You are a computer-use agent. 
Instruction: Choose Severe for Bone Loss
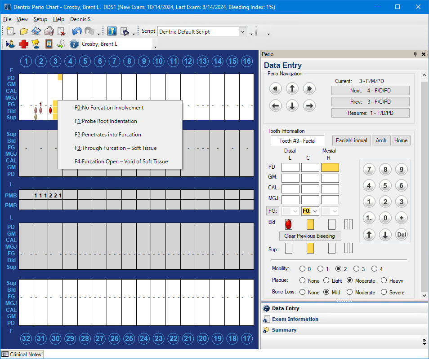pos(384,292)
